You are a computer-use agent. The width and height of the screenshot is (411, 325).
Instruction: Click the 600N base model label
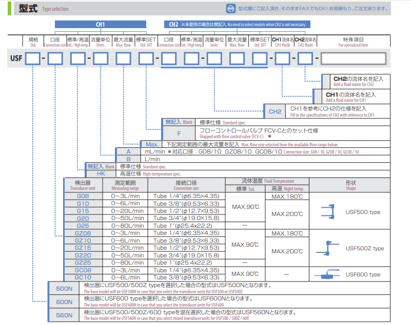pos(64,302)
